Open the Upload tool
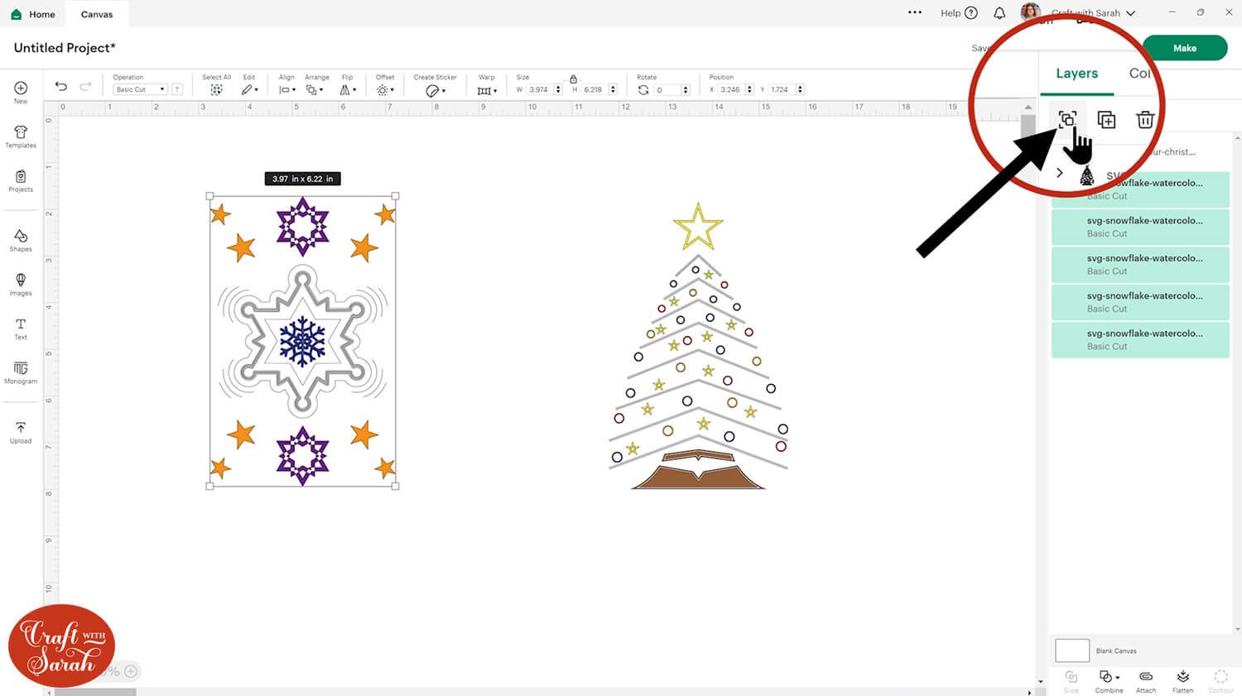Screen dimensions: 1242x696 [x=21, y=432]
